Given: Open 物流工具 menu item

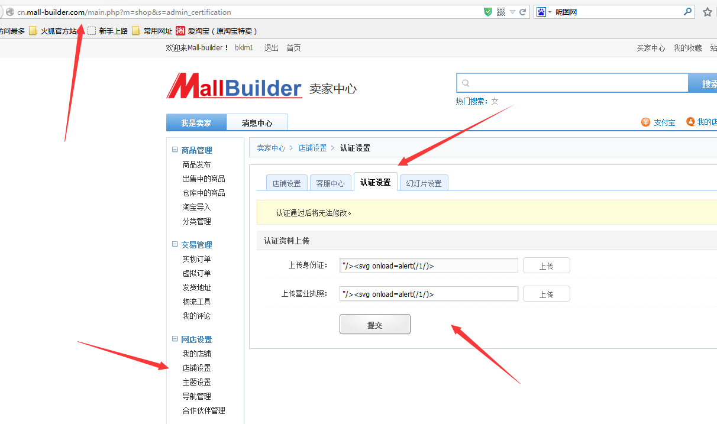Looking at the screenshot, I should 196,302.
